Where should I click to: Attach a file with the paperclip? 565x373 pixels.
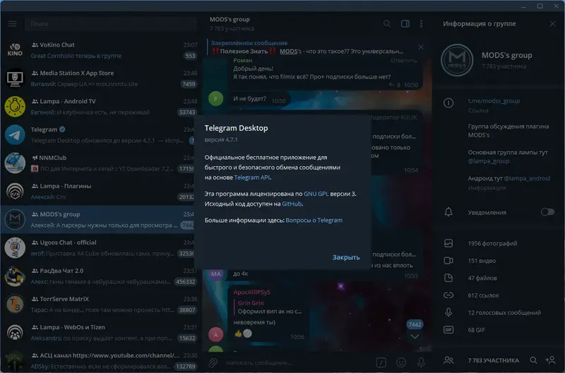click(x=213, y=362)
